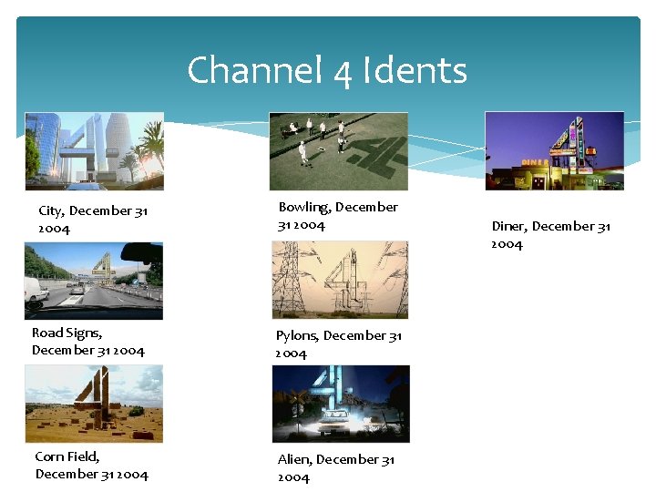Select the Alien ident thumbnail image

[x=341, y=404]
